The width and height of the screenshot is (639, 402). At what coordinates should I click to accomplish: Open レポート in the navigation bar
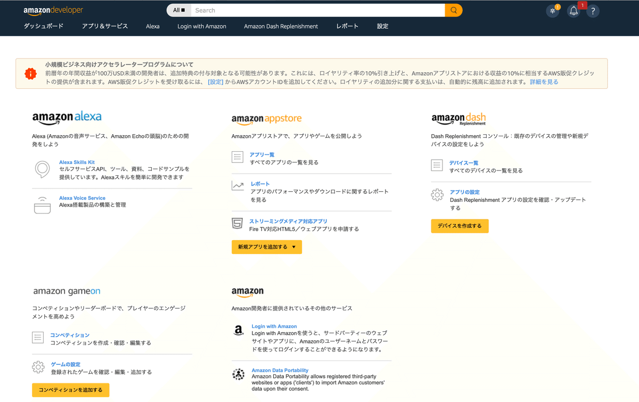[347, 26]
